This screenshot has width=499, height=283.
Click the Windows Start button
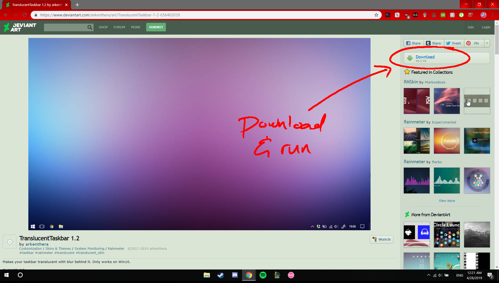tap(6, 275)
